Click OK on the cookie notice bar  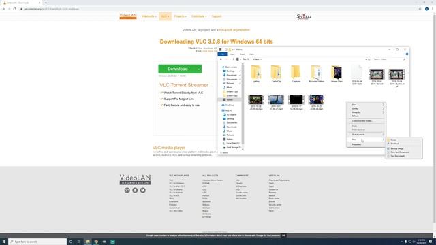coord(283,235)
